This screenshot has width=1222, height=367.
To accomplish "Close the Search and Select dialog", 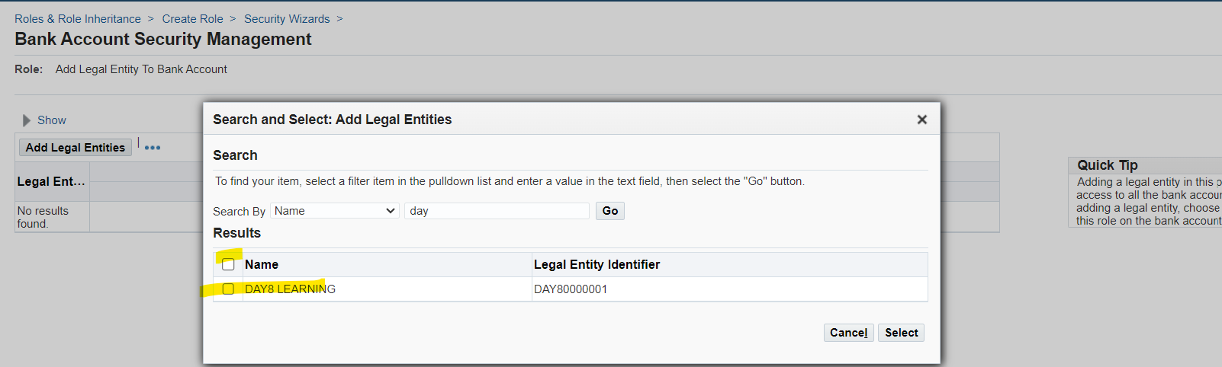I will coord(921,120).
